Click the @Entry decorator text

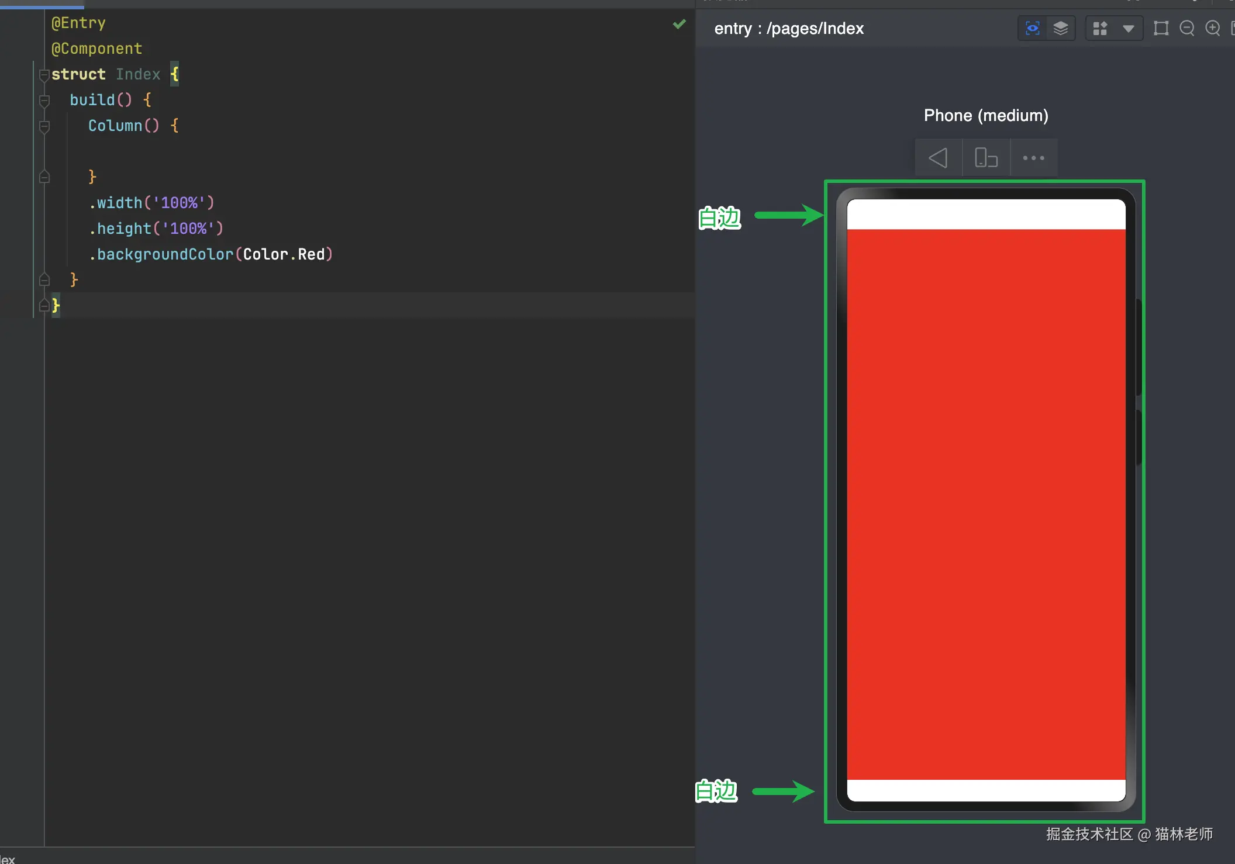click(78, 23)
